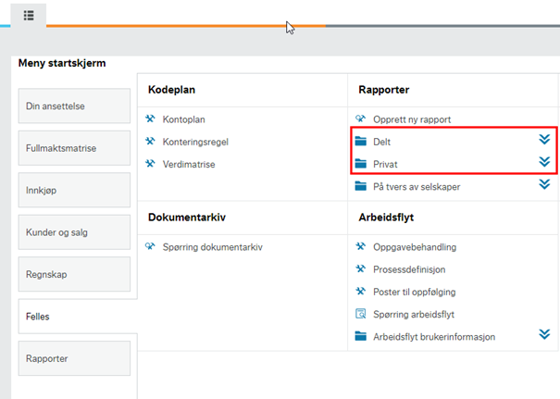This screenshot has width=560, height=399.
Task: Open the menu list icon tab
Action: (29, 16)
